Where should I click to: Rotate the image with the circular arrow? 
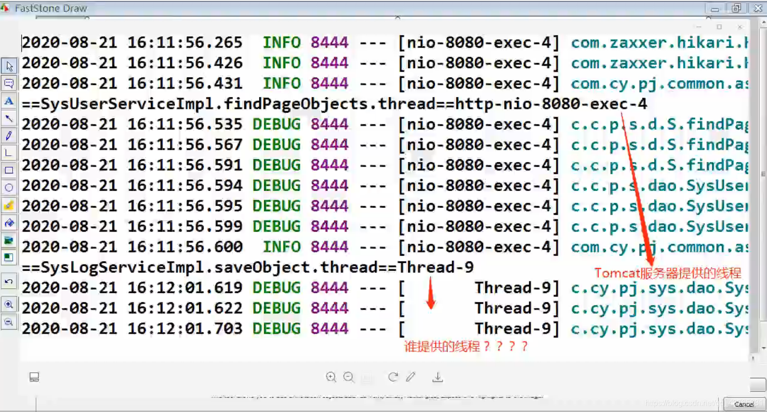(x=393, y=377)
